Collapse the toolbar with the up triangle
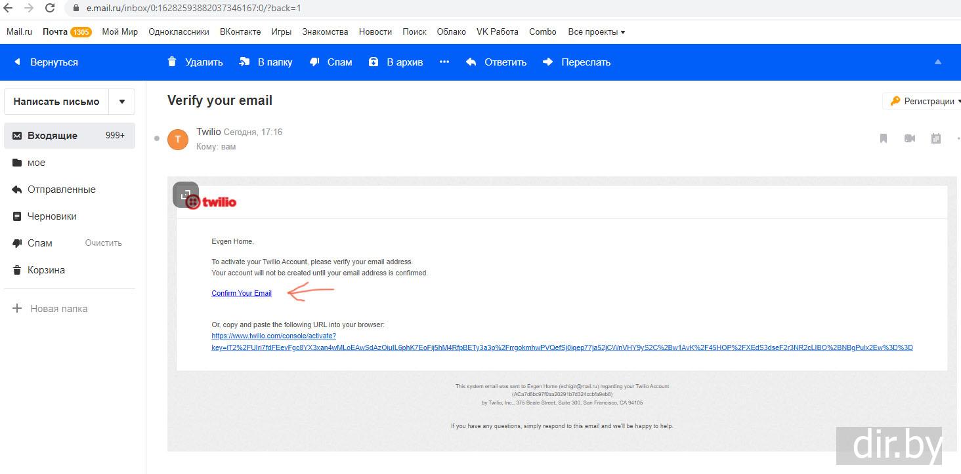This screenshot has width=961, height=474. pyautogui.click(x=938, y=62)
